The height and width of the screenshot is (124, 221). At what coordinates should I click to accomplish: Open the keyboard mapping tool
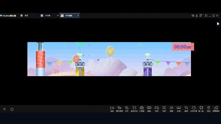pyautogui.click(x=149, y=109)
